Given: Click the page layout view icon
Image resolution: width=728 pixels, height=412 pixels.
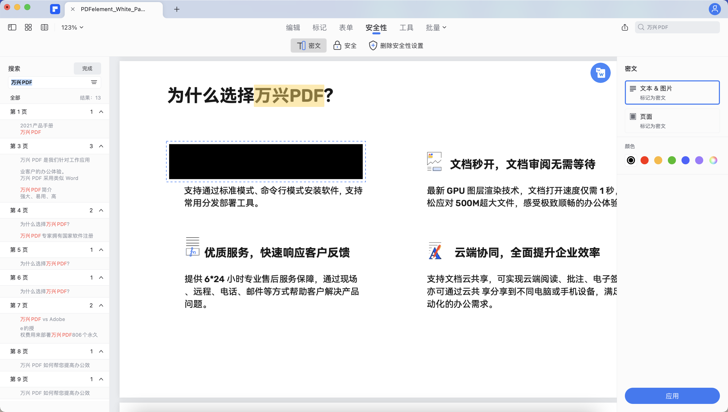Looking at the screenshot, I should tap(44, 27).
